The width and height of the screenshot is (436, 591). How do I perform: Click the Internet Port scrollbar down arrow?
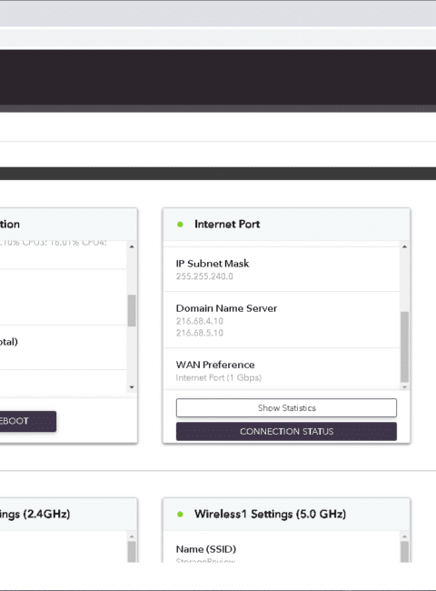(404, 387)
